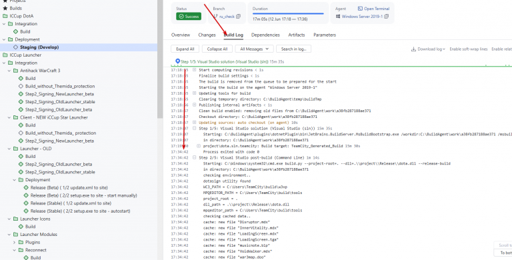Viewport: 512px width, 260px height.
Task: Open the Parameters tab
Action: pos(325,35)
